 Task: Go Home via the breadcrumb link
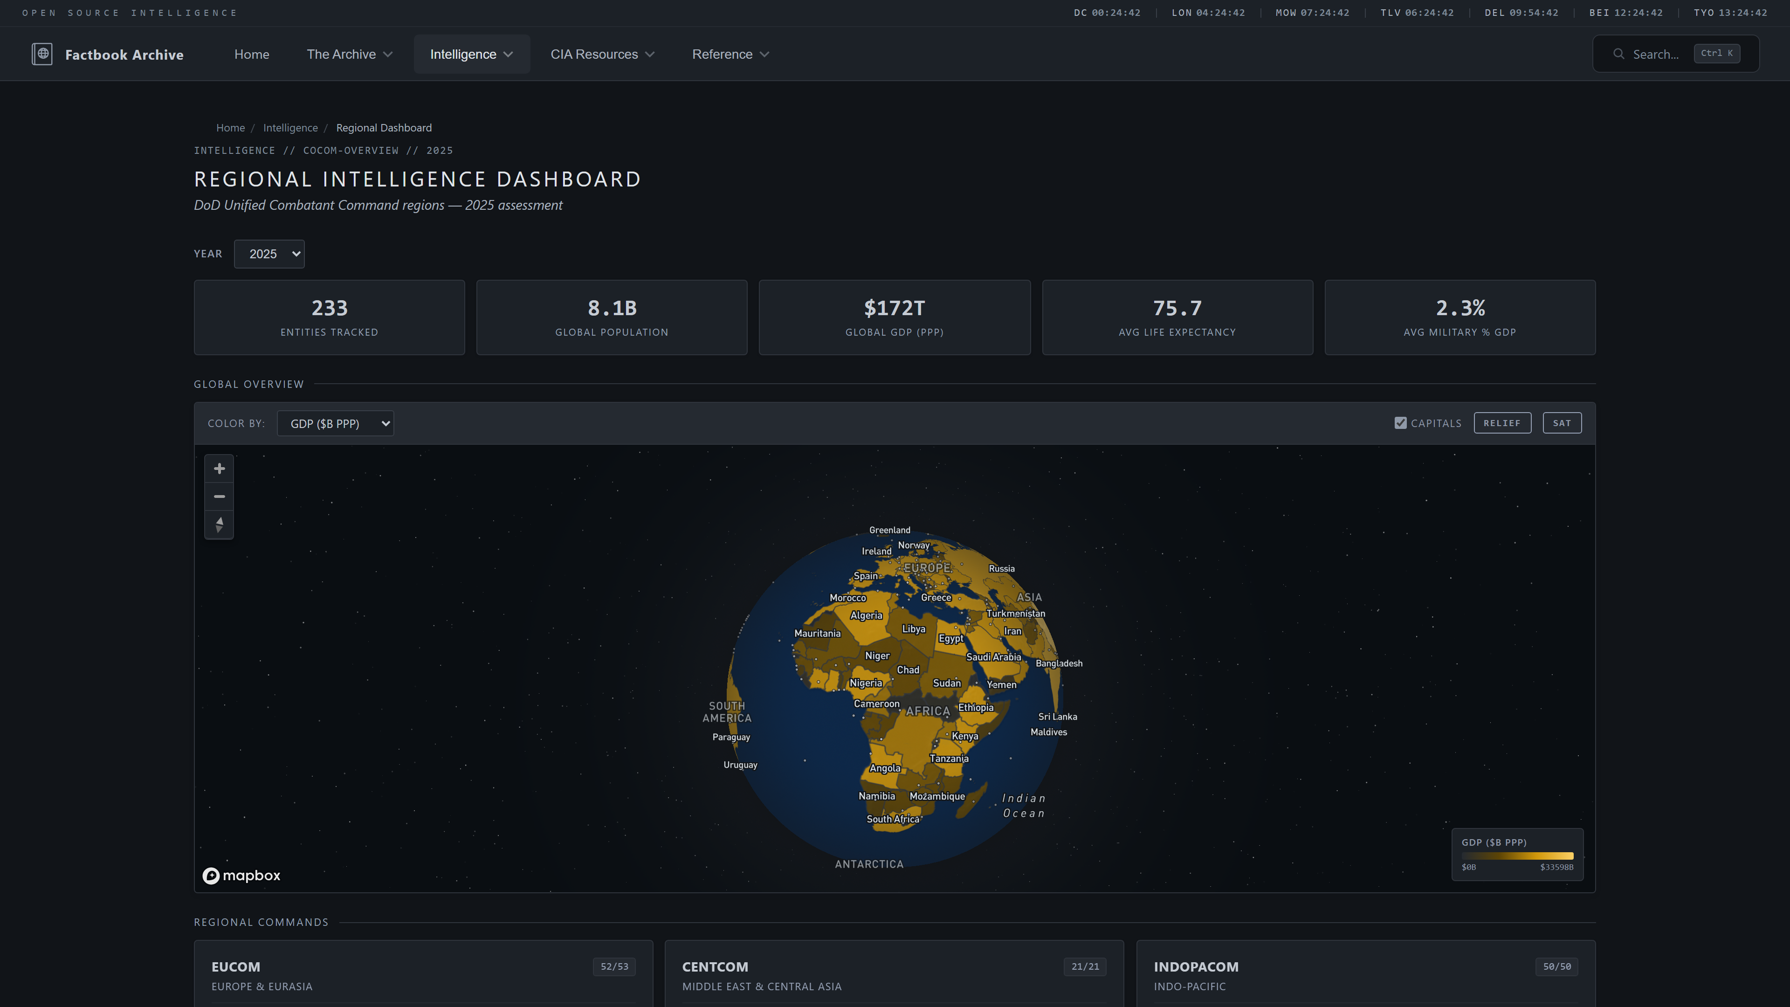(x=230, y=128)
